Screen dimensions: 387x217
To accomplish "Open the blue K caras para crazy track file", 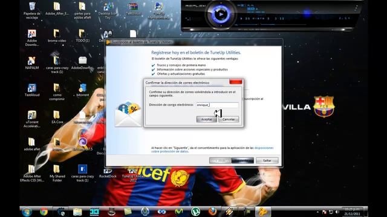I will pyautogui.click(x=82, y=173).
